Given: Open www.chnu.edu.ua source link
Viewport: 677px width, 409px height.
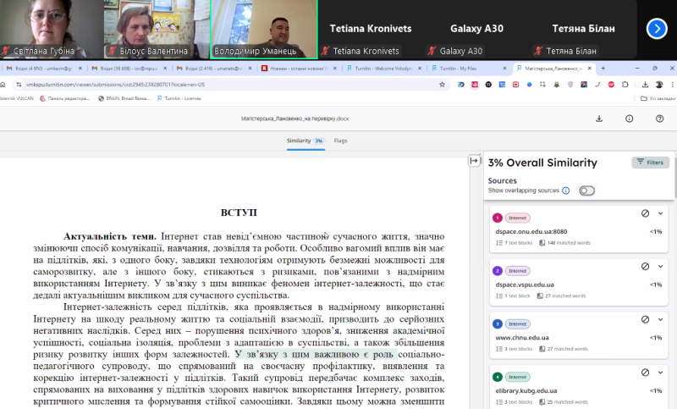Looking at the screenshot, I should (522, 338).
